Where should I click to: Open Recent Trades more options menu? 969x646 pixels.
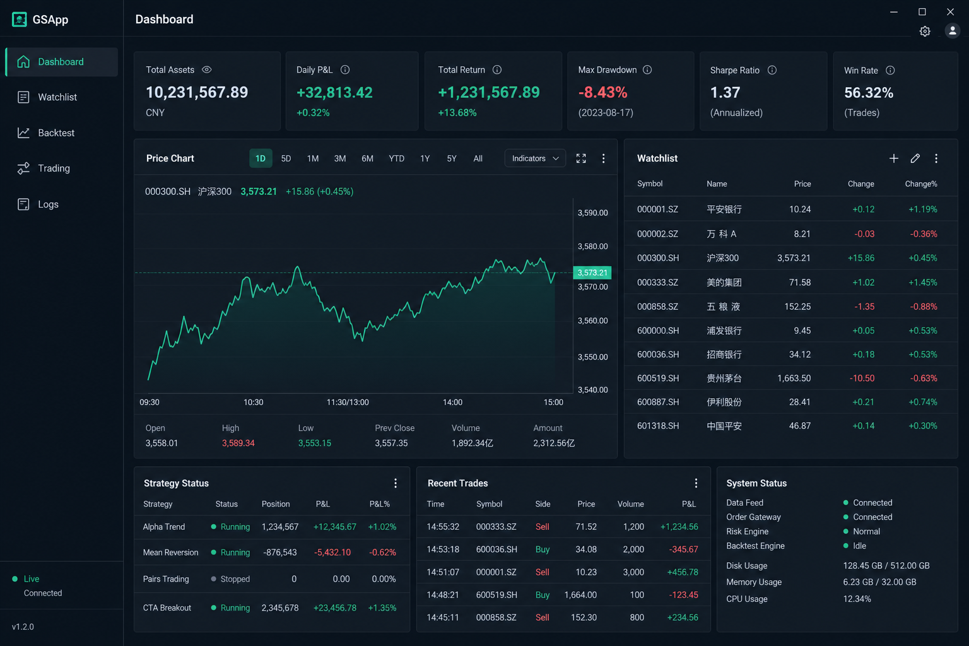click(696, 483)
